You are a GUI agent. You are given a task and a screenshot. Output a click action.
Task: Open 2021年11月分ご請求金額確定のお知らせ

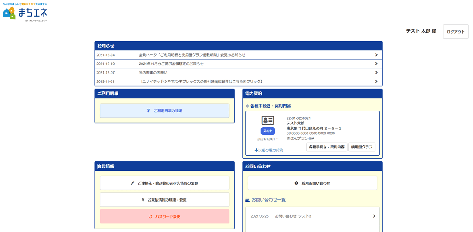tap(171, 64)
